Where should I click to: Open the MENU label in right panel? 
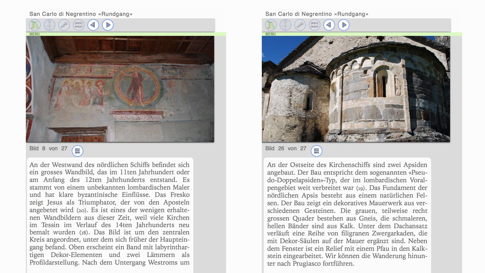point(270,34)
